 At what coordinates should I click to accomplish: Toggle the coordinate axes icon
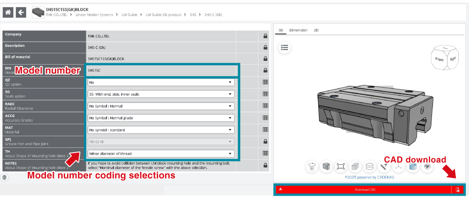[398, 167]
